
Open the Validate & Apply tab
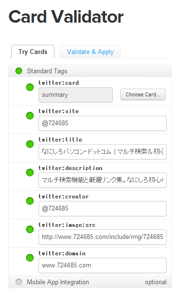90,52
